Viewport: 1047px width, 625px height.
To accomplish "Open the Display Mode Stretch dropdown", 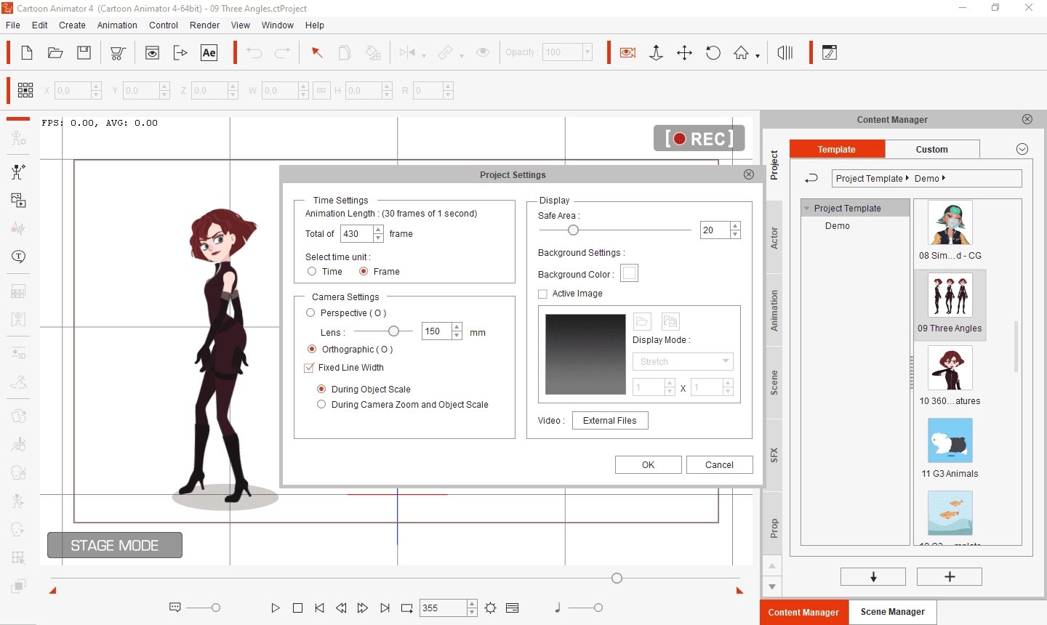I will coord(683,362).
